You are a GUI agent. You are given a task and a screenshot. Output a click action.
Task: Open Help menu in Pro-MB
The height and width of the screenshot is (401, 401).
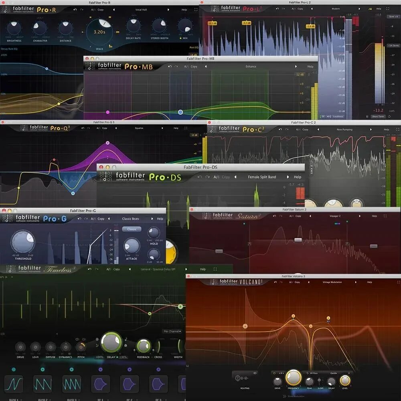[x=310, y=67]
